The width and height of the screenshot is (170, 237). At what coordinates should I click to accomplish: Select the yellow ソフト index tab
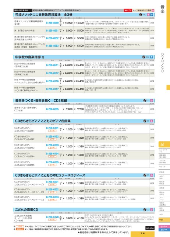click(164, 220)
